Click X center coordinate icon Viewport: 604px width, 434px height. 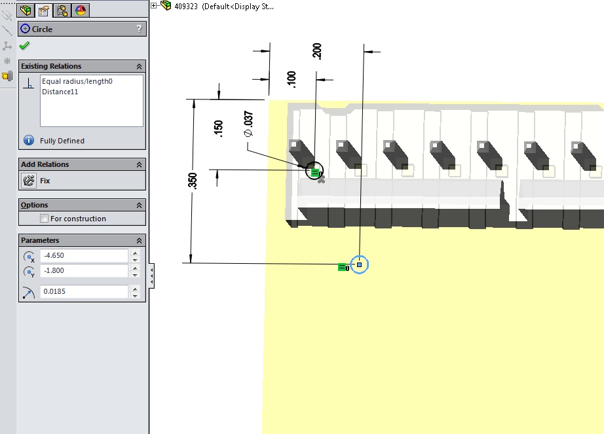click(29, 257)
